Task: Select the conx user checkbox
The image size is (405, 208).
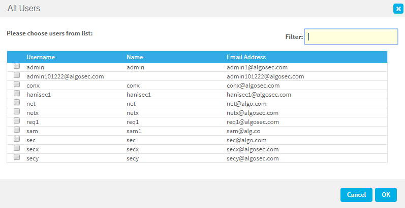Action: click(17, 85)
